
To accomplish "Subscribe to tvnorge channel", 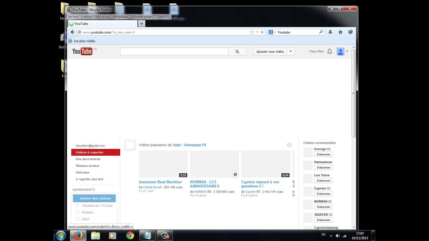I will point(323,154).
